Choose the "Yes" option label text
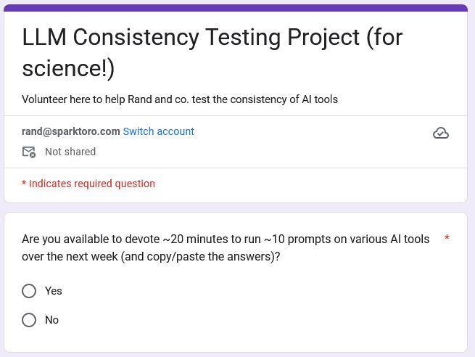Viewport: 475px width, 357px height. pos(54,291)
